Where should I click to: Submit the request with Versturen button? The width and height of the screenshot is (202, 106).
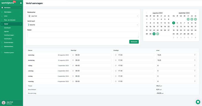click(134, 42)
